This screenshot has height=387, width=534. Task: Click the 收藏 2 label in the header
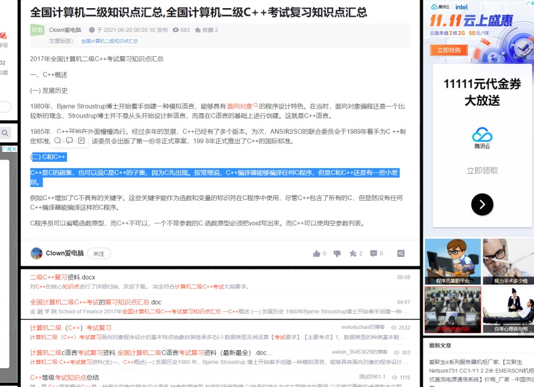coord(210,30)
